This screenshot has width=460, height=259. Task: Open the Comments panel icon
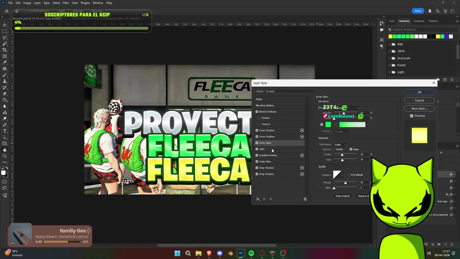click(382, 30)
